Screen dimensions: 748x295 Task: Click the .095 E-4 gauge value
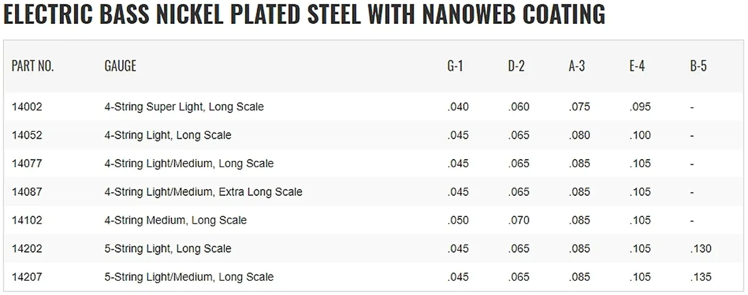[x=641, y=107]
